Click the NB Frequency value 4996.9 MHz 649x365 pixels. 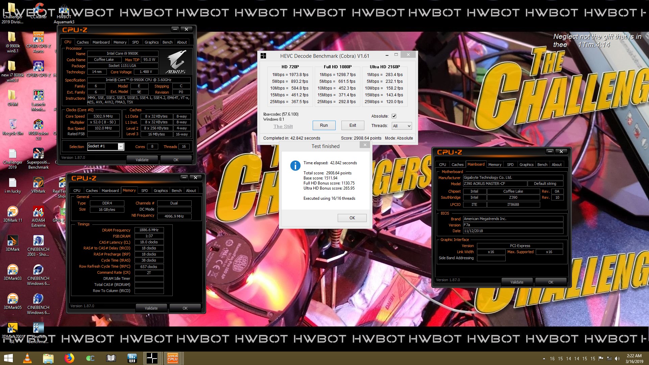pos(174,216)
